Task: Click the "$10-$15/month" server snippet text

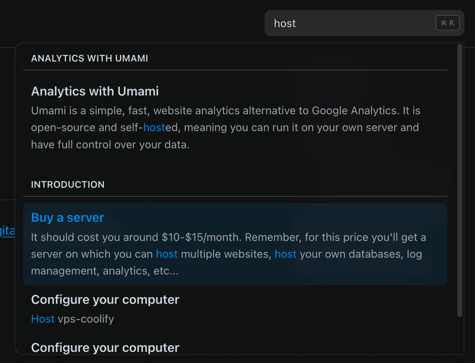Action: [x=229, y=254]
